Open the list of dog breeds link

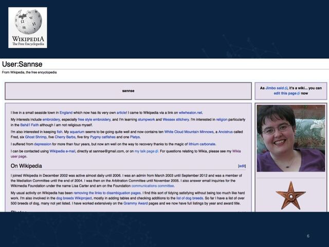point(190,198)
